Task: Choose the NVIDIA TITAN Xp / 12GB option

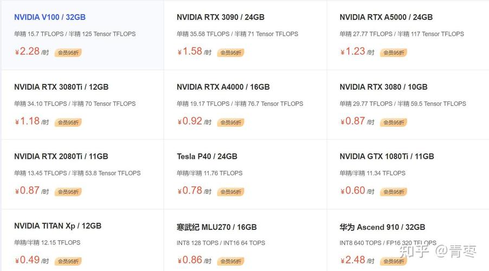Action: pos(57,226)
